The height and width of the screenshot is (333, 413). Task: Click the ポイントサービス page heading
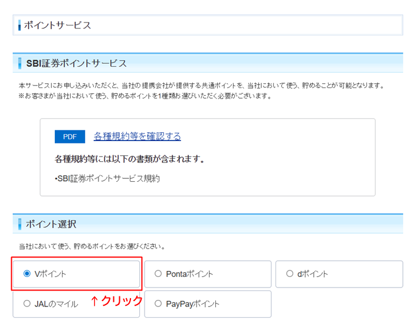58,25
